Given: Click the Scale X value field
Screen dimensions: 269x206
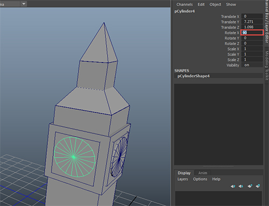Looking at the screenshot, I should 252,49.
